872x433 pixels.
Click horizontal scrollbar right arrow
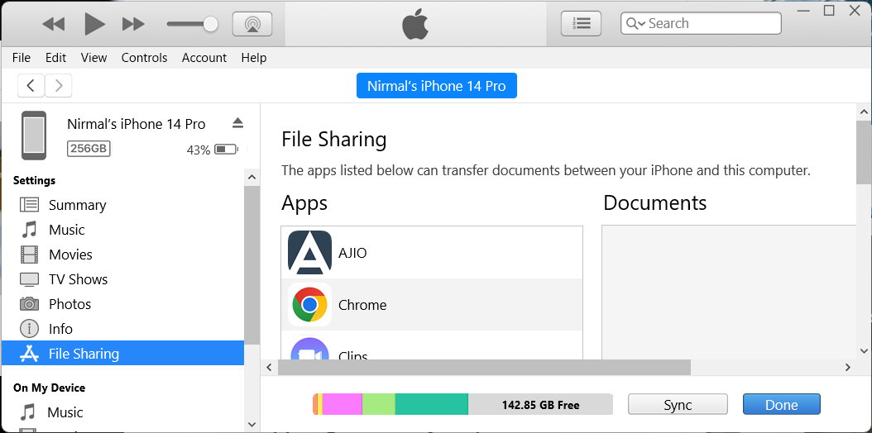pos(847,368)
